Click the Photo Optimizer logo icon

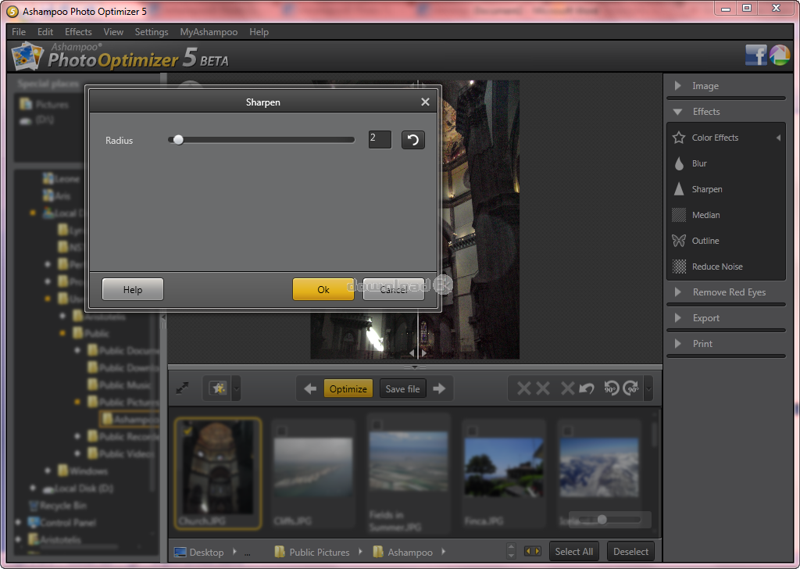(27, 55)
